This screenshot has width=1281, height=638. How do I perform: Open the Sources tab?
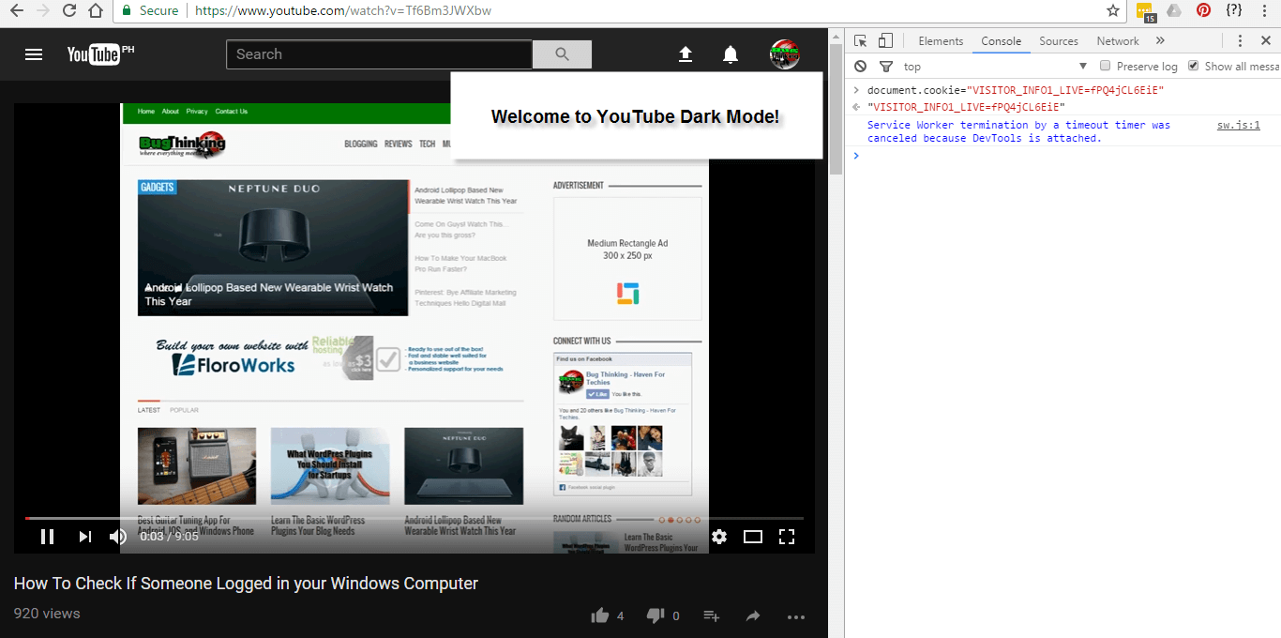coord(1059,41)
